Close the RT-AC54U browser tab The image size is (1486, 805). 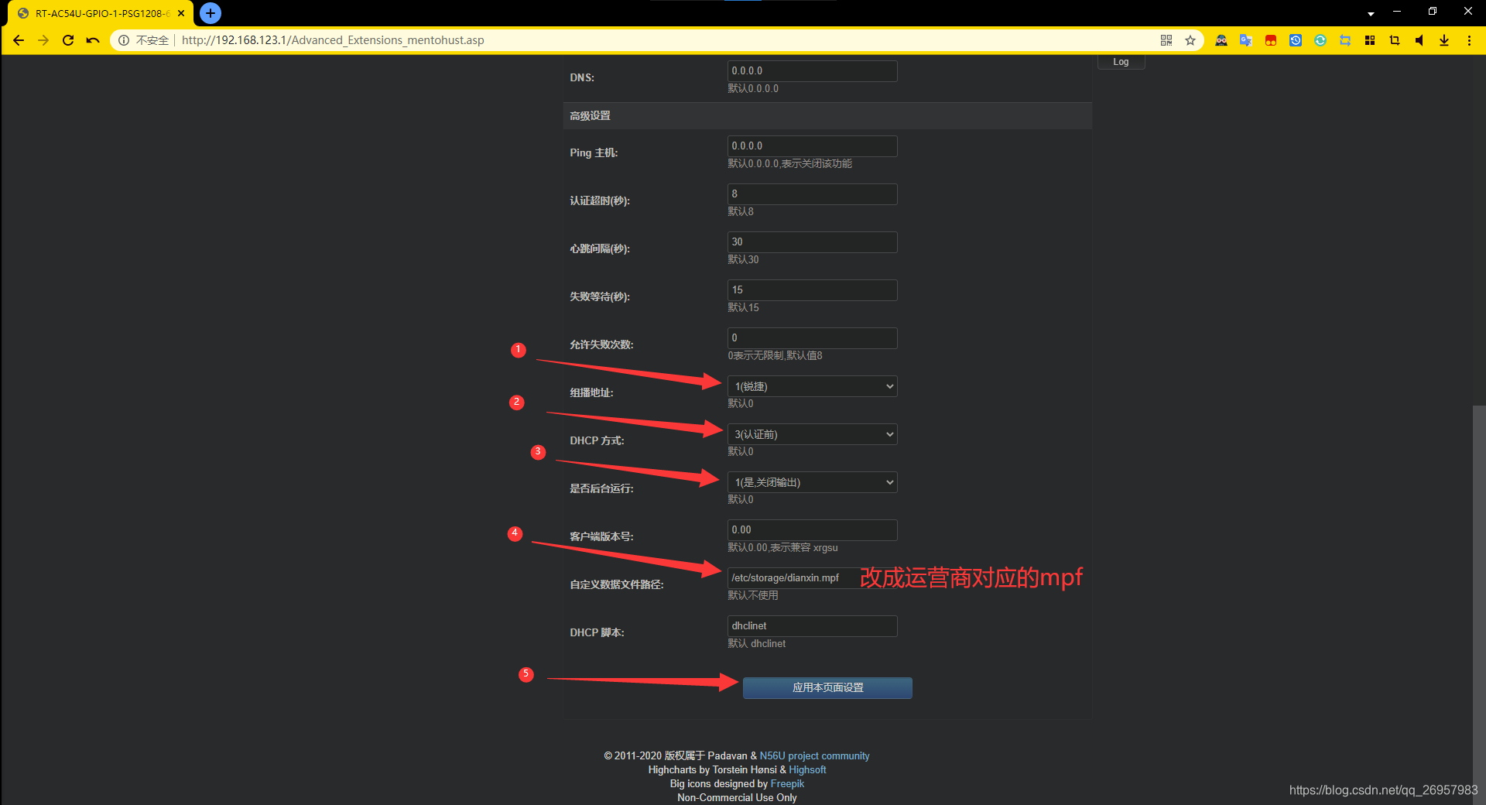coord(181,13)
